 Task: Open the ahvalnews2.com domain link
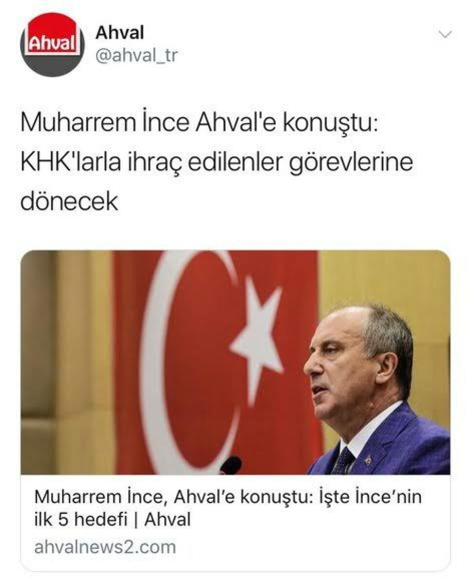click(105, 547)
